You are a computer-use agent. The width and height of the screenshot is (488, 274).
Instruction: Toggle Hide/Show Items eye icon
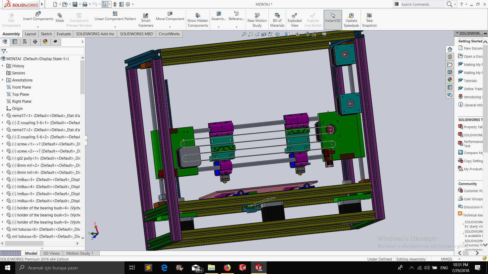coord(297,34)
